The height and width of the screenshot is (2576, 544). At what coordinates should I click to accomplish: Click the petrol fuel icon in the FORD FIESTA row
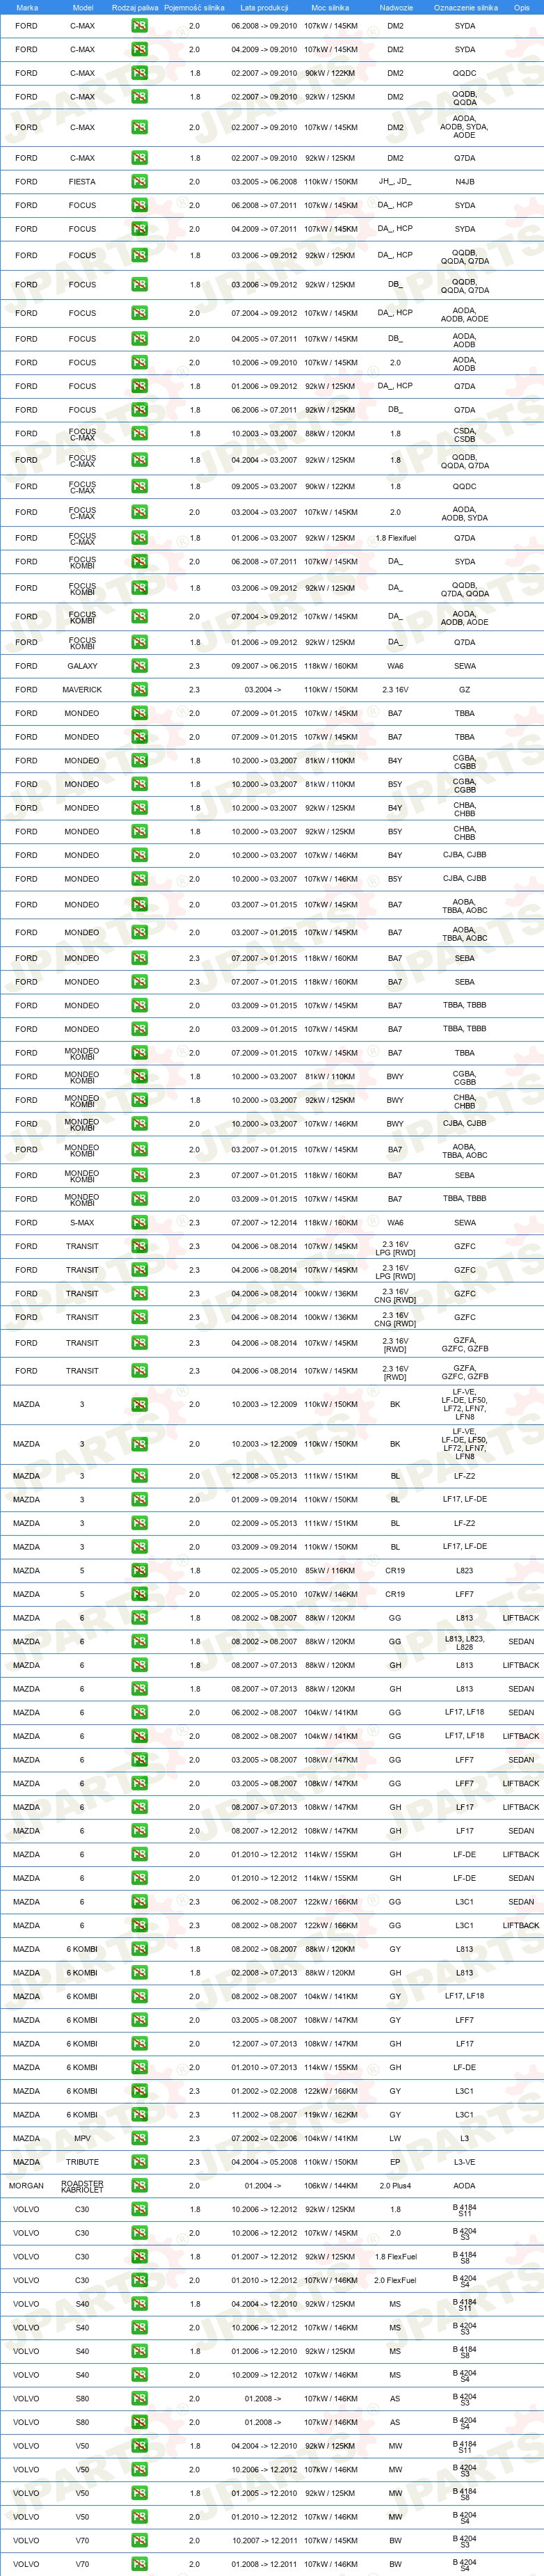[139, 182]
